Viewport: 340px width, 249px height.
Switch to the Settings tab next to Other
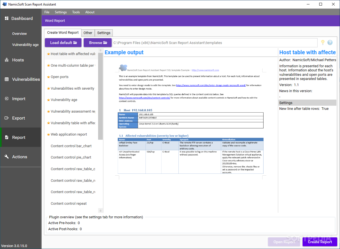(x=104, y=33)
